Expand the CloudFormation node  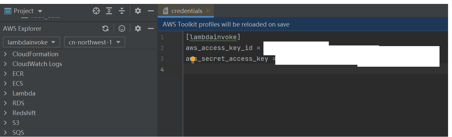click(6, 54)
